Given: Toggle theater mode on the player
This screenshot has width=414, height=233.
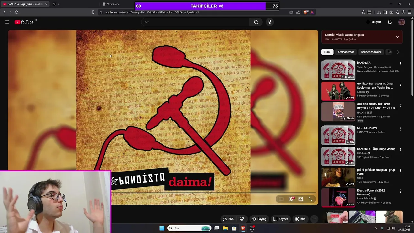Looking at the screenshot, I should [301, 199].
